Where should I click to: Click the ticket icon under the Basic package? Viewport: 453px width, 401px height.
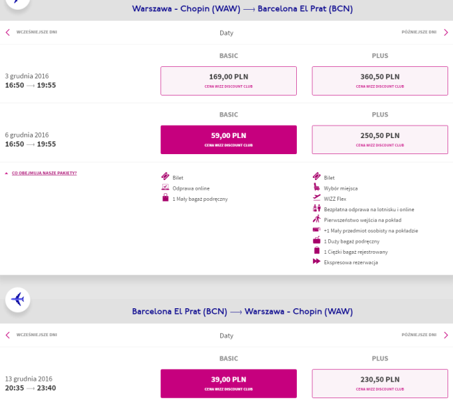(165, 176)
